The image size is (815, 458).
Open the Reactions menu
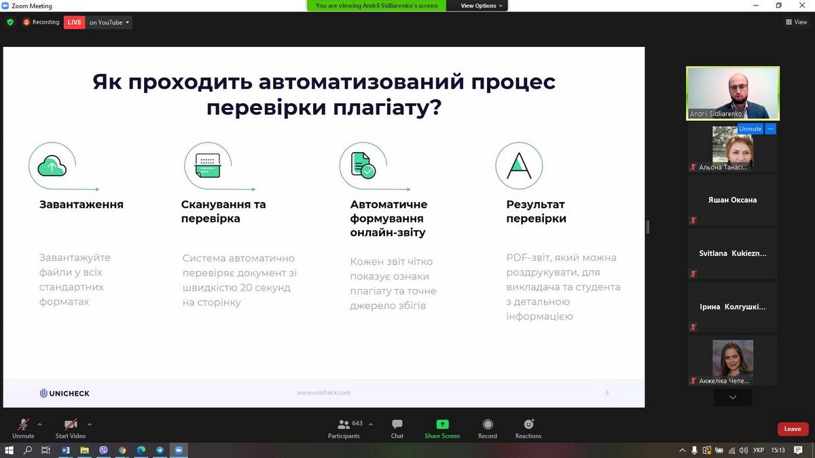point(528,427)
